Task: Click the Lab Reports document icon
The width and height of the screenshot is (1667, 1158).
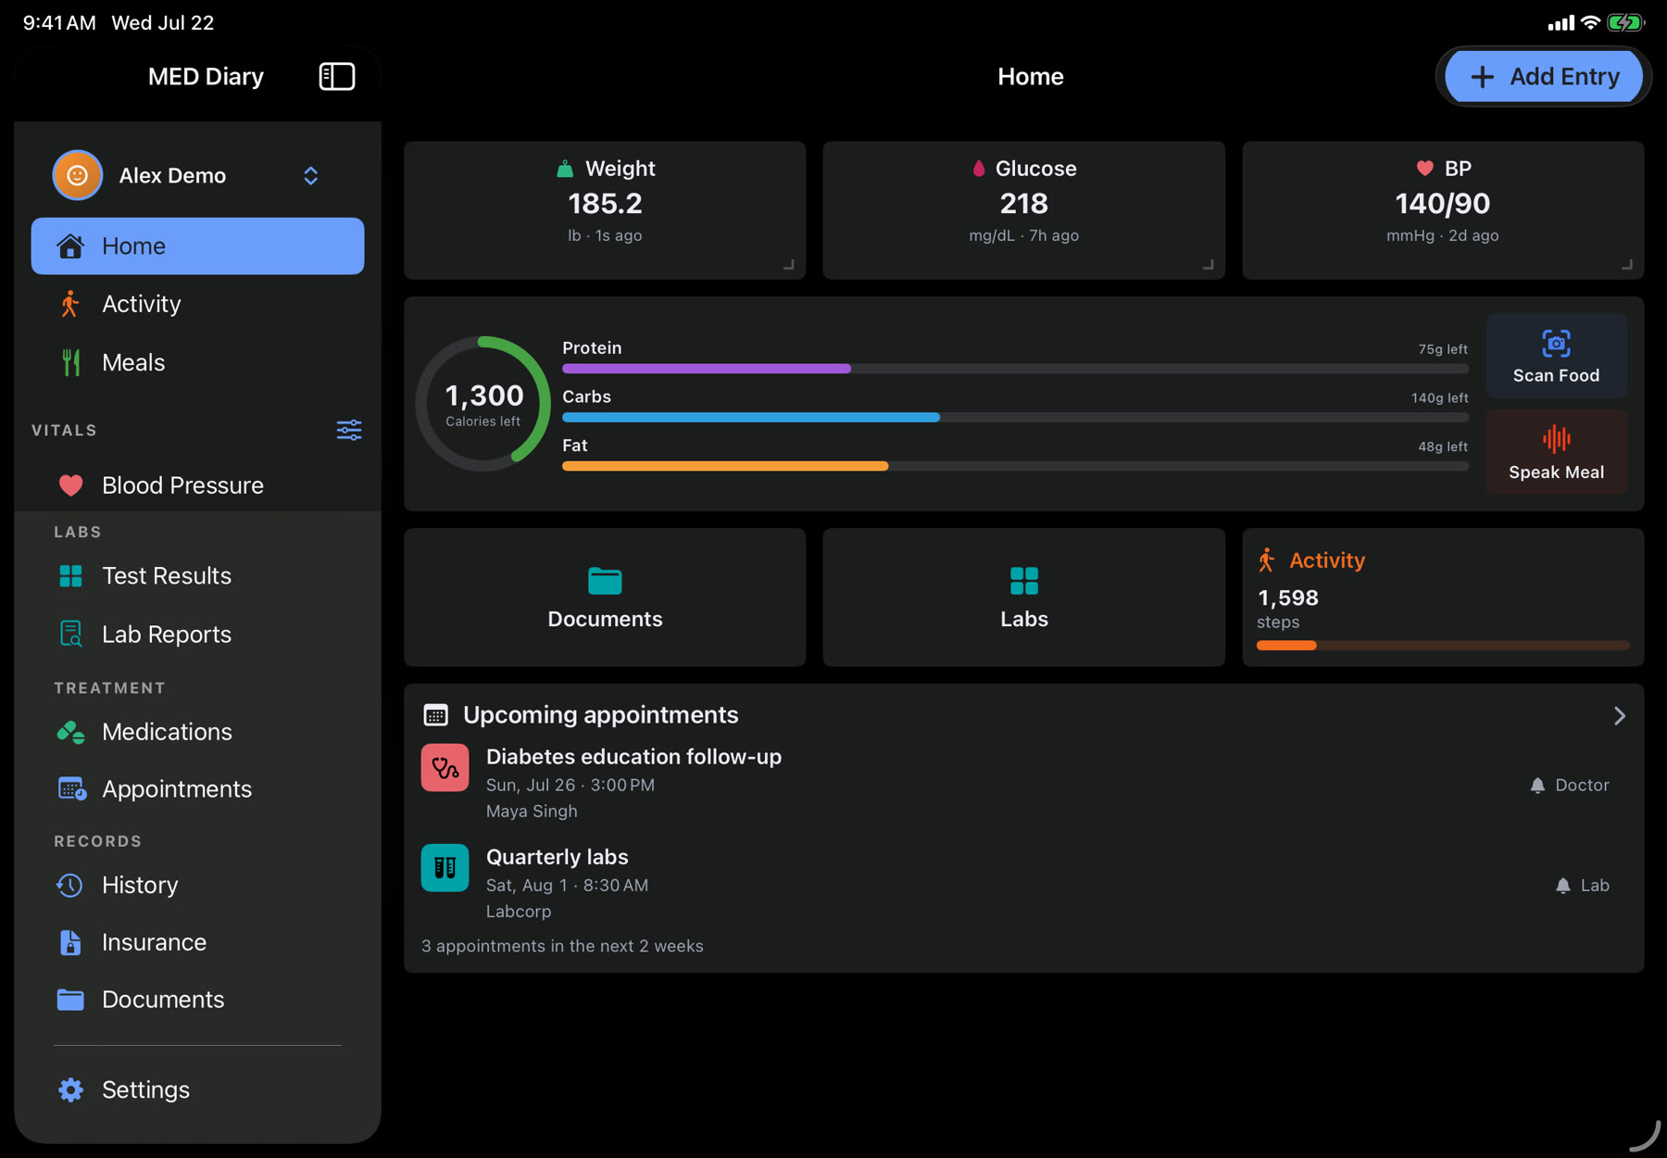Action: (70, 634)
